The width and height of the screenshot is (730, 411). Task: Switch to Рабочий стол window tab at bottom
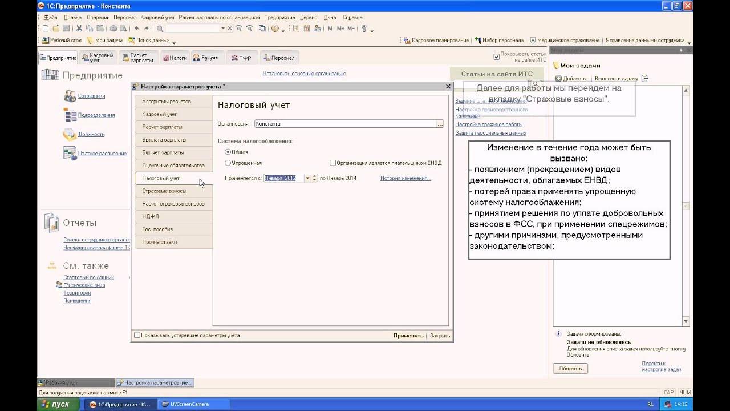(x=75, y=382)
